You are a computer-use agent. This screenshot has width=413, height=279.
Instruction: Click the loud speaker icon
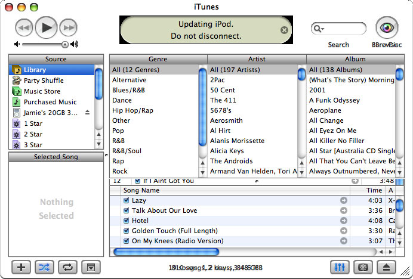[x=74, y=44]
